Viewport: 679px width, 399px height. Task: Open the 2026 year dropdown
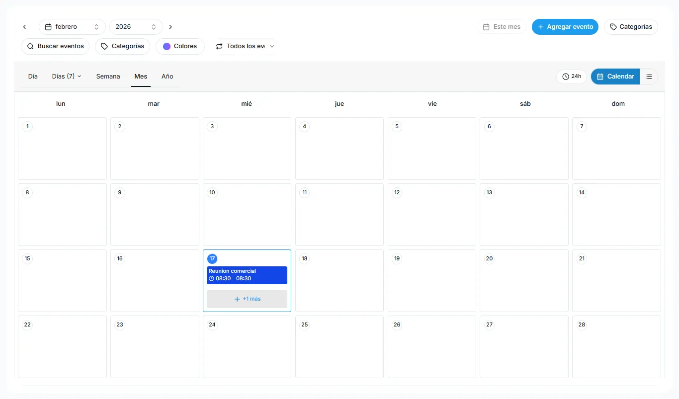[x=136, y=27]
